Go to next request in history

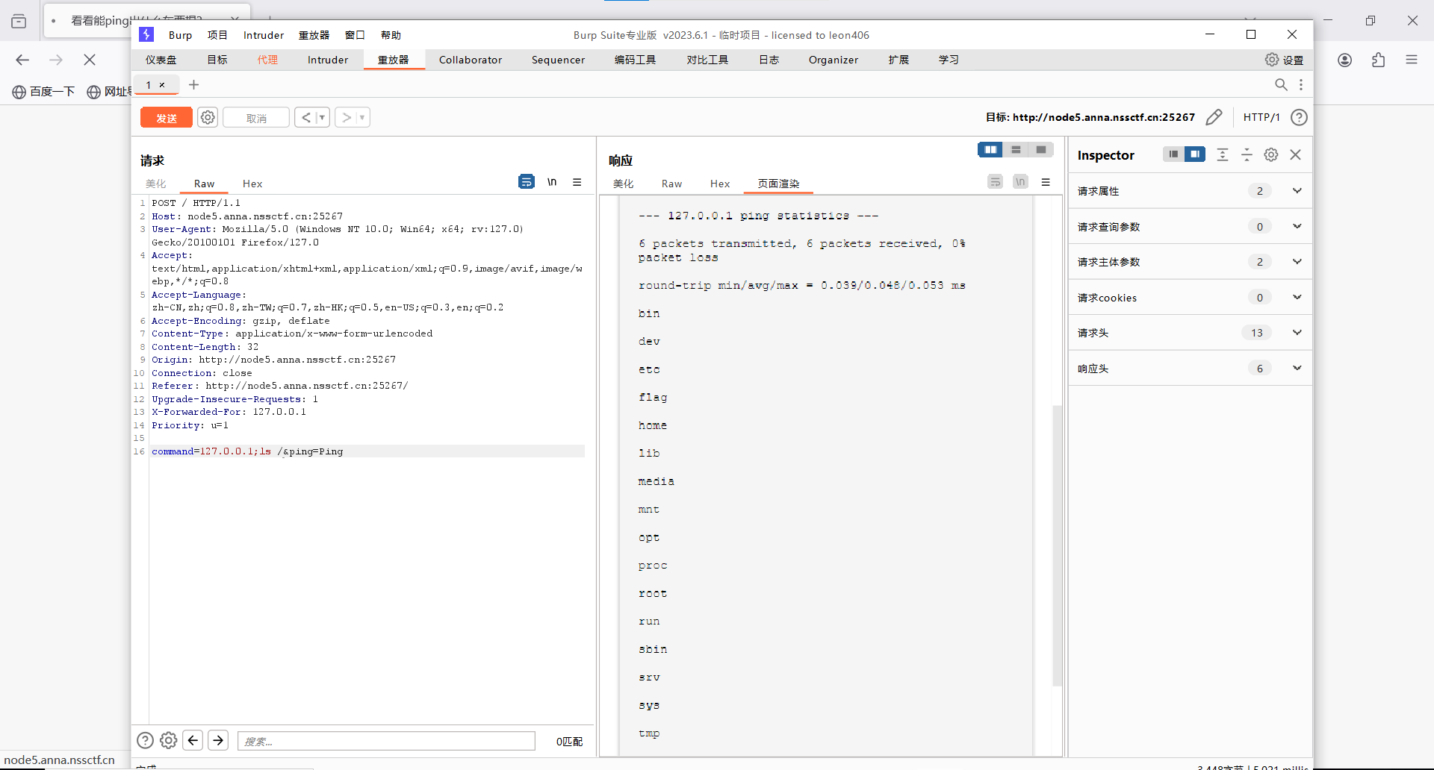click(347, 117)
